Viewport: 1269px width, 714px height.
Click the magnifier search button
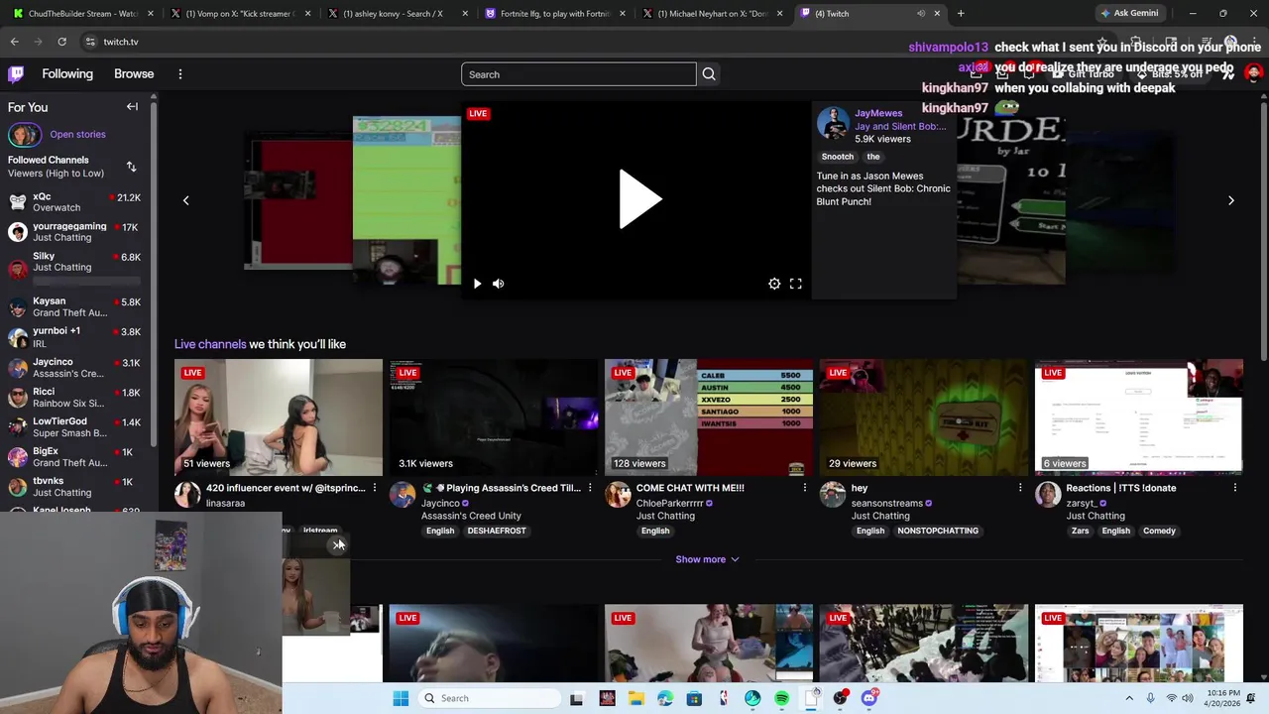(709, 74)
